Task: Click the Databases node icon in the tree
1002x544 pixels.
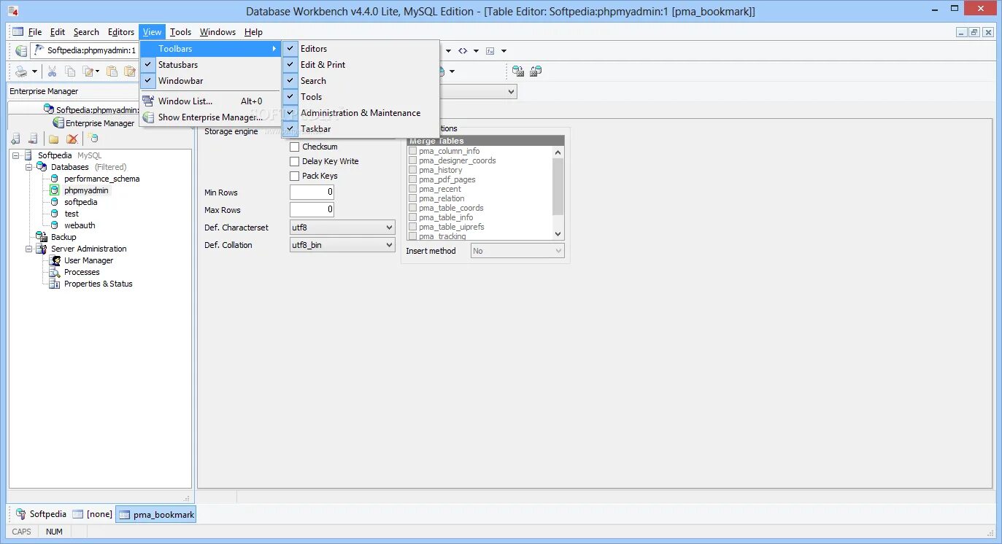Action: tap(42, 167)
